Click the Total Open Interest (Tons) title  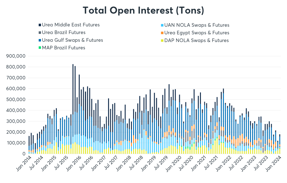143,11
